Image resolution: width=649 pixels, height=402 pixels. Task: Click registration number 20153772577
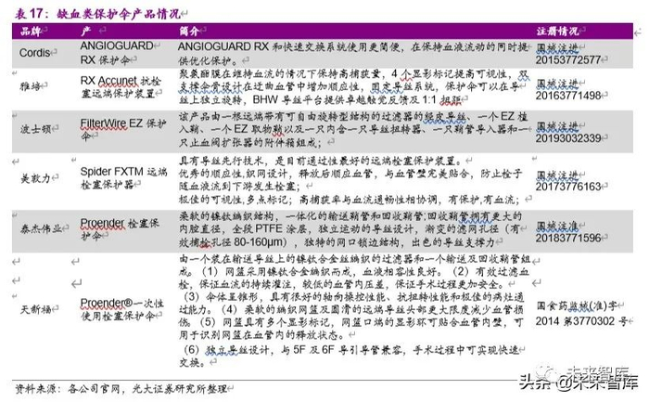click(x=567, y=60)
